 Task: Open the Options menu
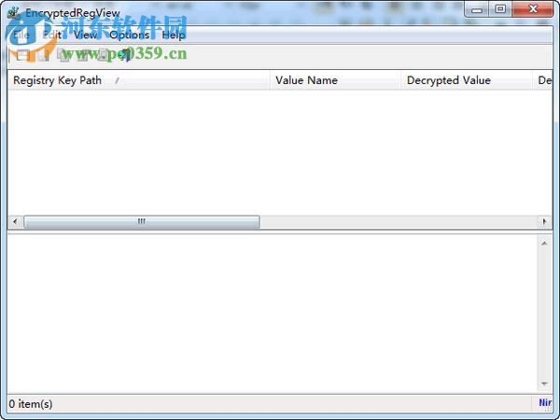(130, 35)
